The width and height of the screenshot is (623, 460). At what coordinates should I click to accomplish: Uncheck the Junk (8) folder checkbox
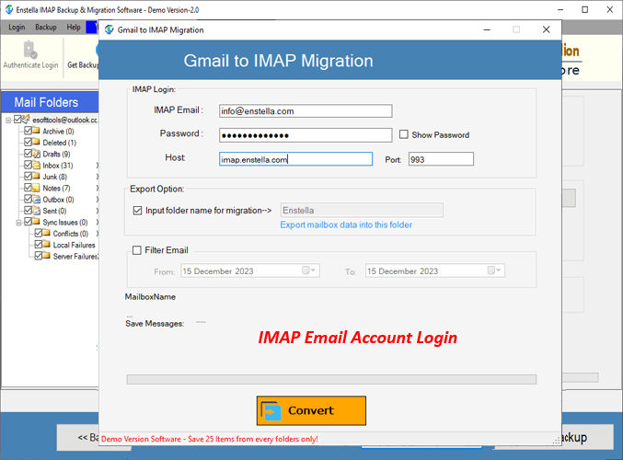click(28, 177)
